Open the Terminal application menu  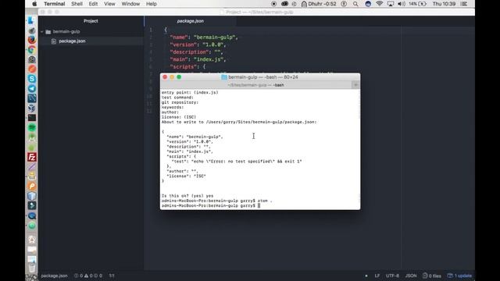(x=54, y=4)
